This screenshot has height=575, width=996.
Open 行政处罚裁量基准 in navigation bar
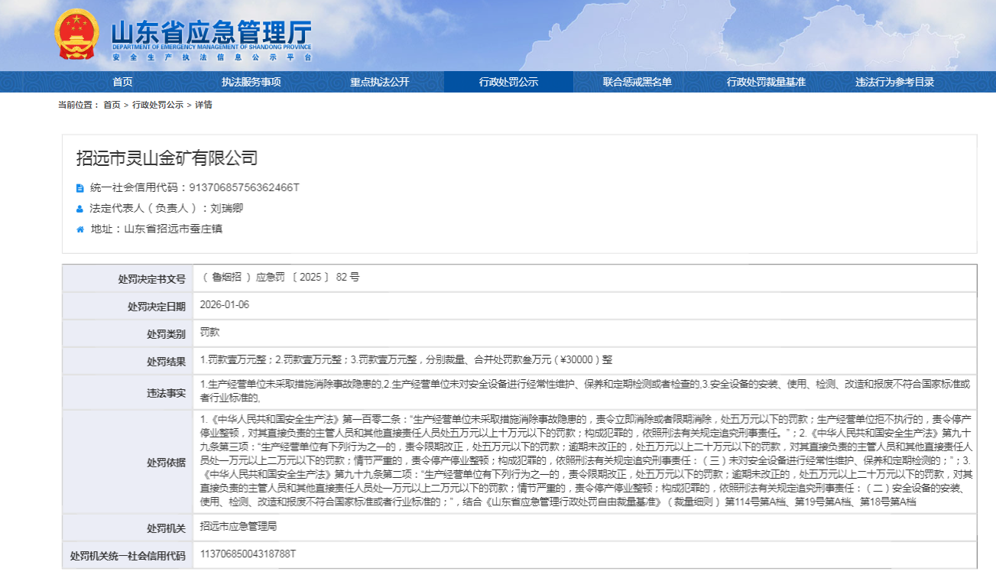pos(766,82)
